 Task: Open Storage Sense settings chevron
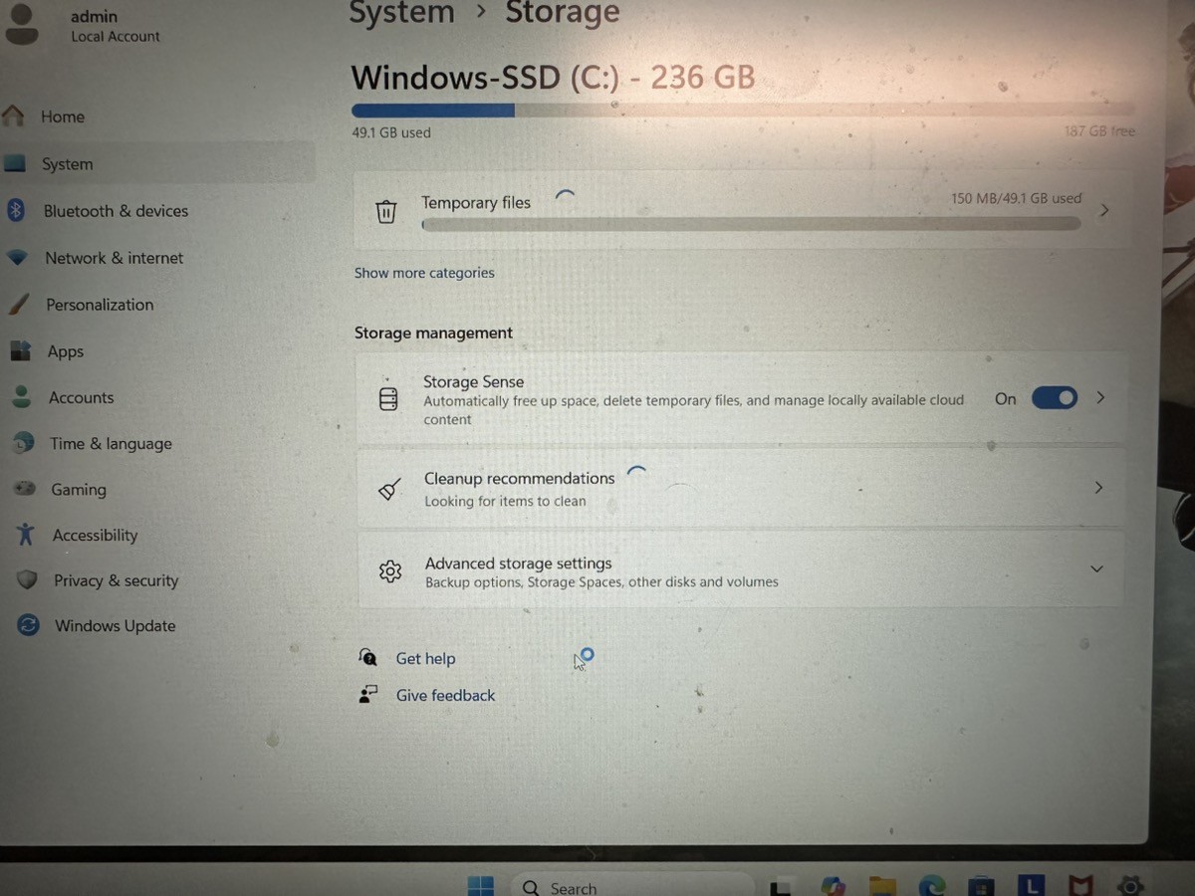click(x=1100, y=397)
